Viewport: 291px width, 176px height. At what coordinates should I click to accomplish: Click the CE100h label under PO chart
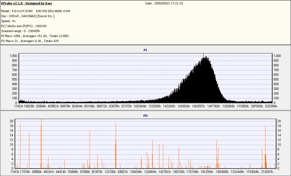pos(110,172)
